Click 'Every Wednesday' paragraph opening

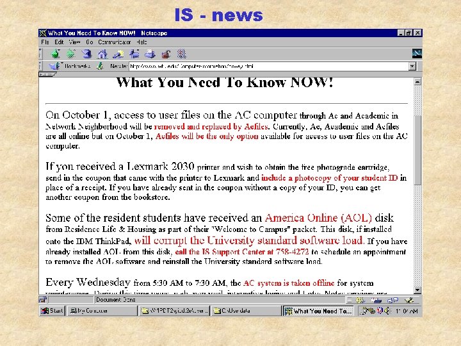pos(88,283)
